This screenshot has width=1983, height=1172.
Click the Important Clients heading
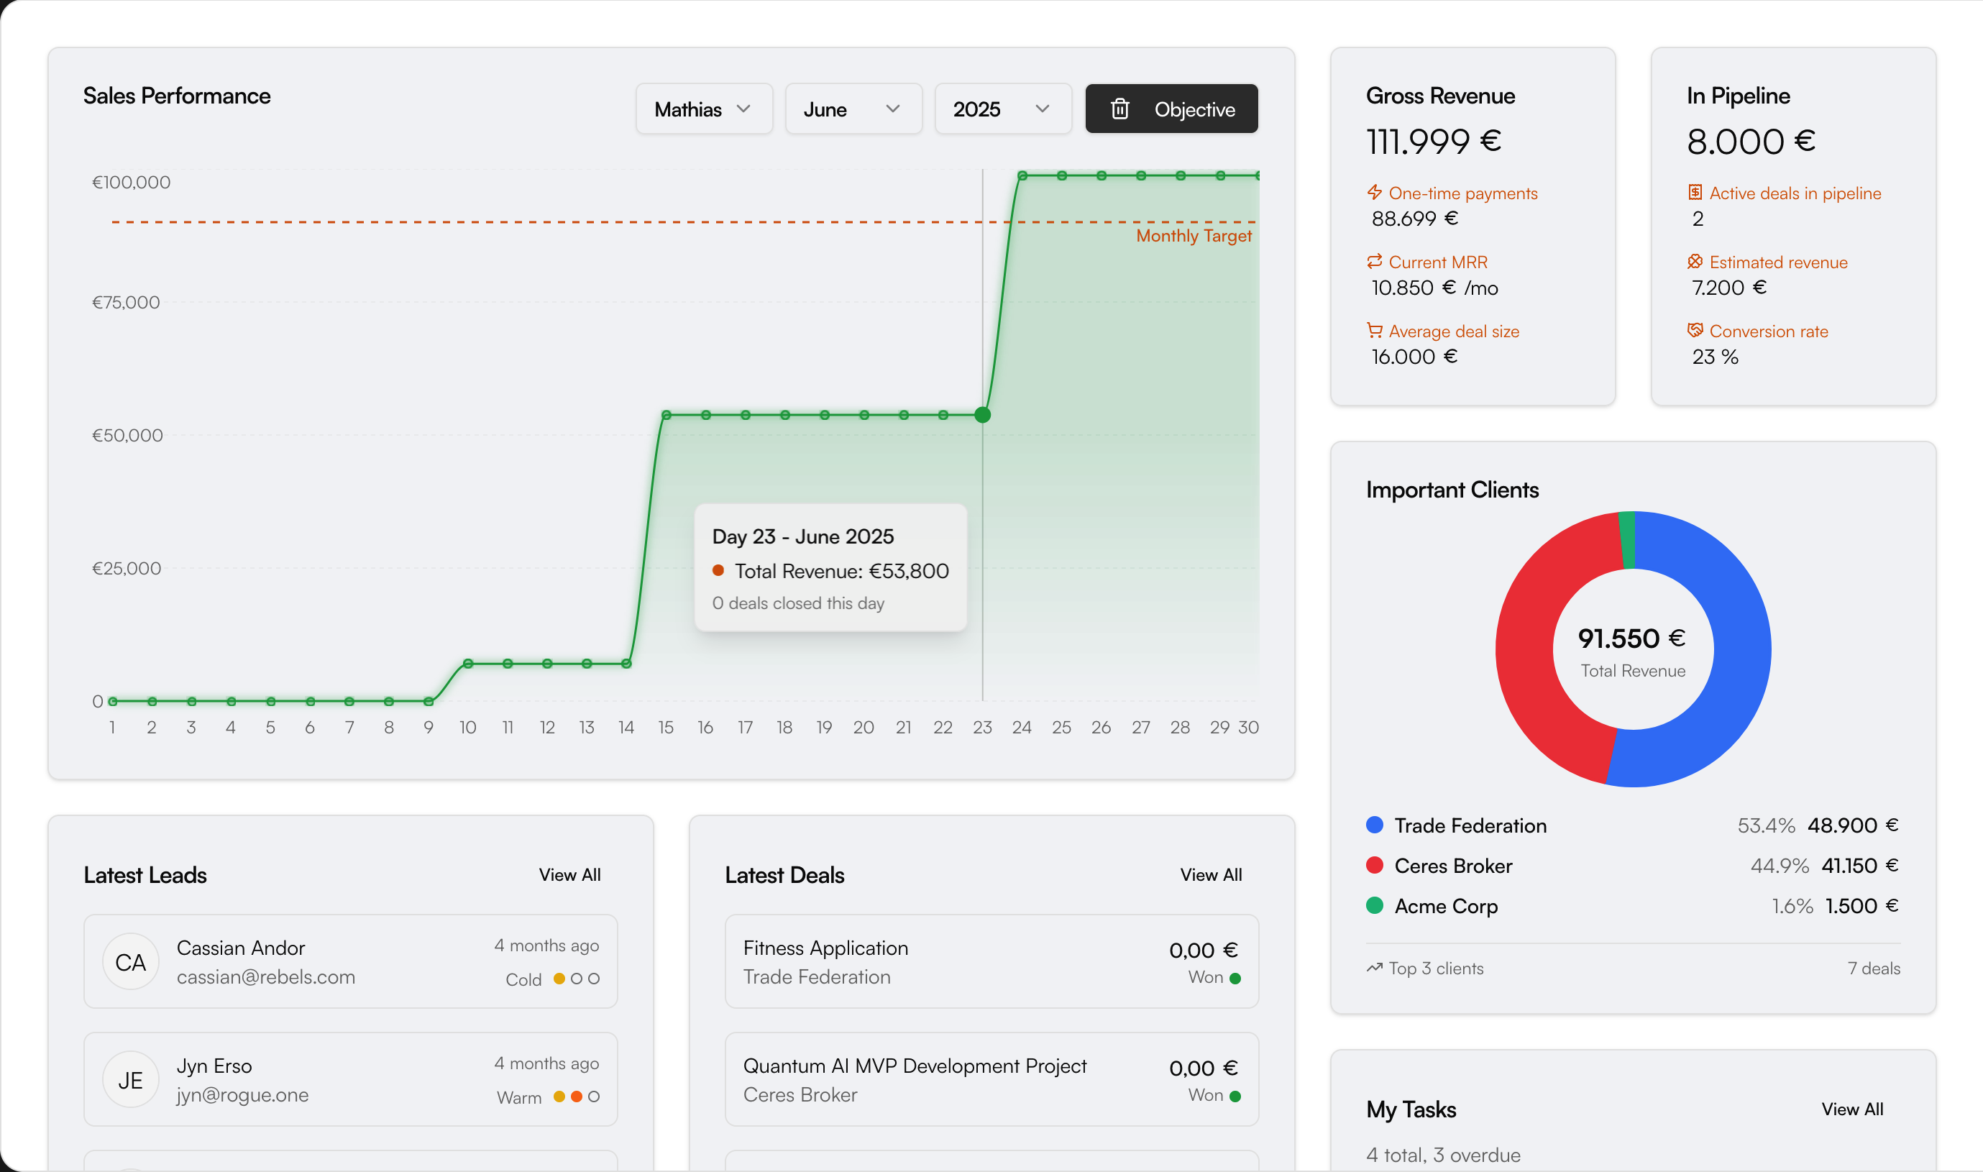[x=1452, y=490]
